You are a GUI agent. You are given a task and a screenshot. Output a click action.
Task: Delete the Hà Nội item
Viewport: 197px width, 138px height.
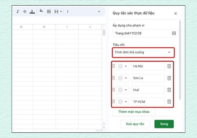[x=169, y=66]
